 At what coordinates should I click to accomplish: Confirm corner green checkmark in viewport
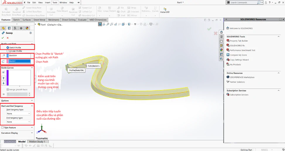209,29
